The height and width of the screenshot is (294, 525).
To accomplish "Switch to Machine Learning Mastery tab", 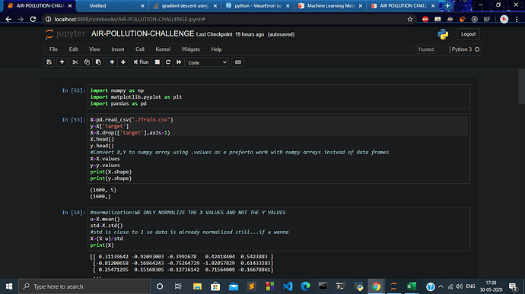I will point(330,5).
